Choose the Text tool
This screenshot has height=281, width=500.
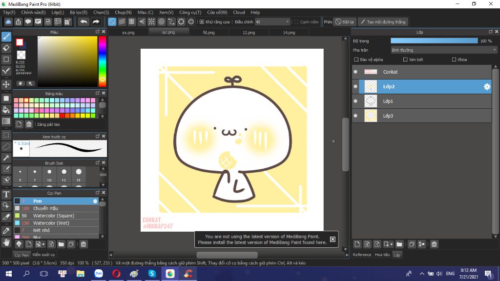[6, 194]
